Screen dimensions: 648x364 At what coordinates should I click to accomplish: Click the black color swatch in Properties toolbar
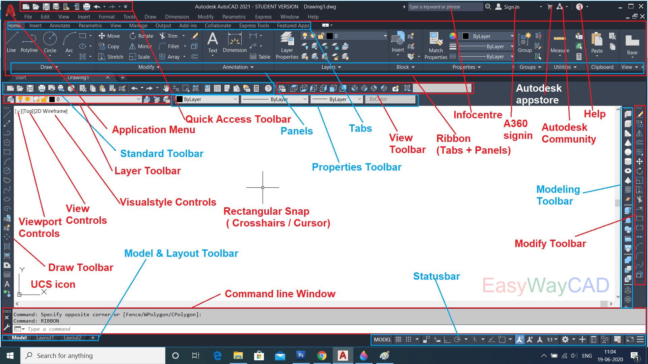click(x=180, y=99)
